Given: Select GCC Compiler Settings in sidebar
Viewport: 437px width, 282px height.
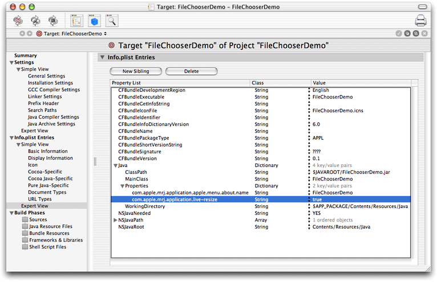Looking at the screenshot, I should 54,89.
